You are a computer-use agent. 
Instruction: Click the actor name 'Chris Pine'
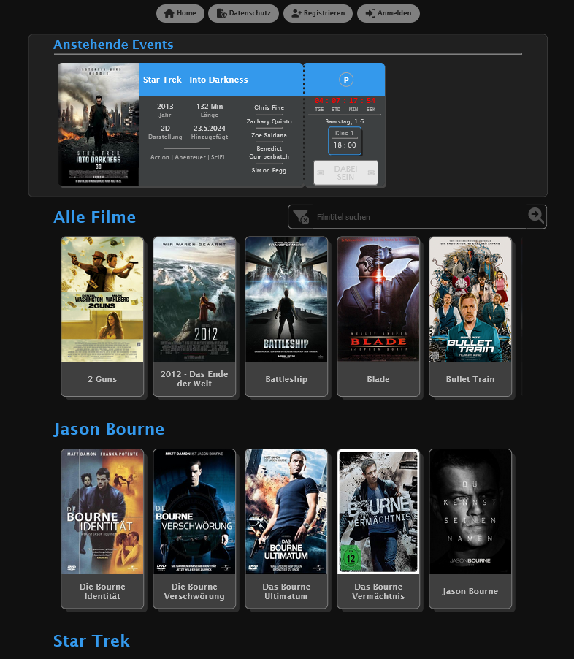pyautogui.click(x=269, y=107)
